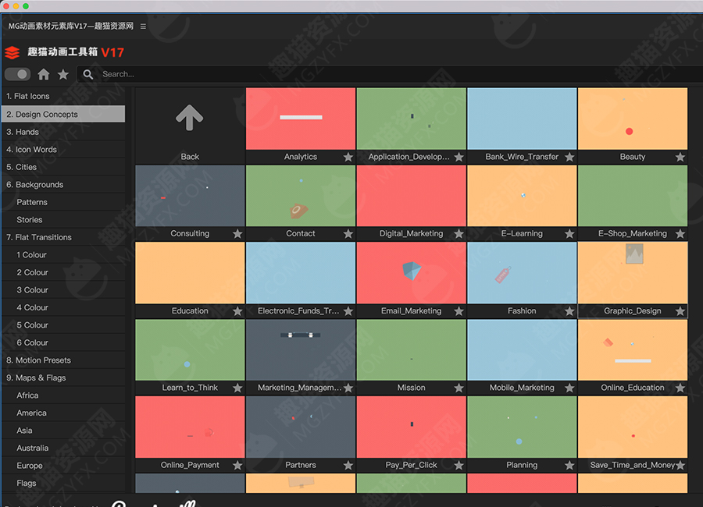Open 3. Hands category
The width and height of the screenshot is (703, 507).
coord(63,132)
